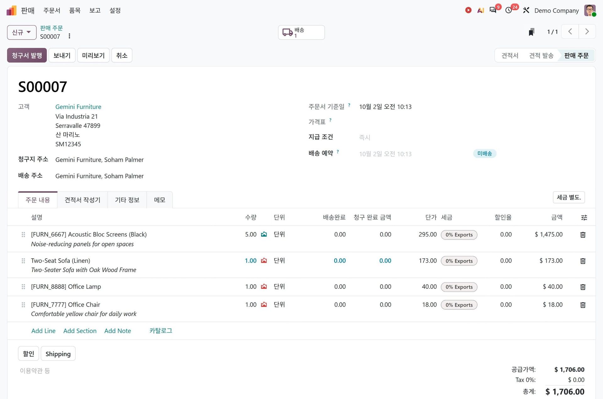Viewport: 603px width, 399px height.
Task: Grab the drag handle of Office Lamp row
Action: (x=23, y=287)
